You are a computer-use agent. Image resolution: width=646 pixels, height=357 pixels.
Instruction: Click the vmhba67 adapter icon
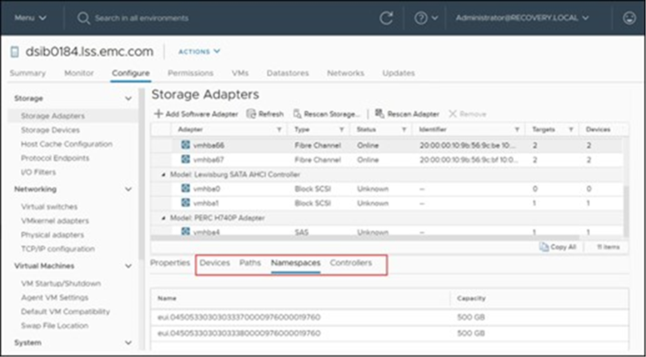click(x=185, y=159)
